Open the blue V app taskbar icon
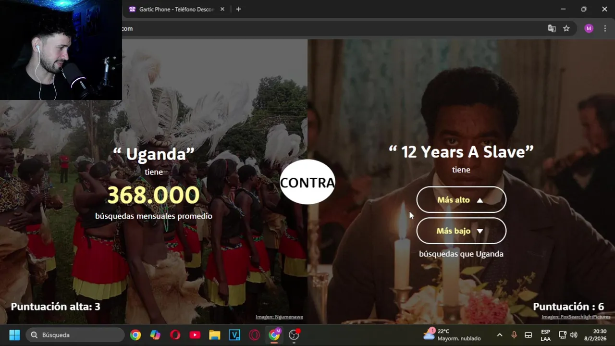The width and height of the screenshot is (615, 346). 234,335
